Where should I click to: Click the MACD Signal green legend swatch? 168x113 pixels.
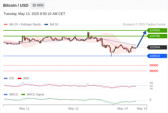pos(23,94)
